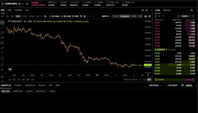This screenshot has height=113, width=198.
Task: Expand more timeframes dropdown after 1日
Action: (41, 16)
